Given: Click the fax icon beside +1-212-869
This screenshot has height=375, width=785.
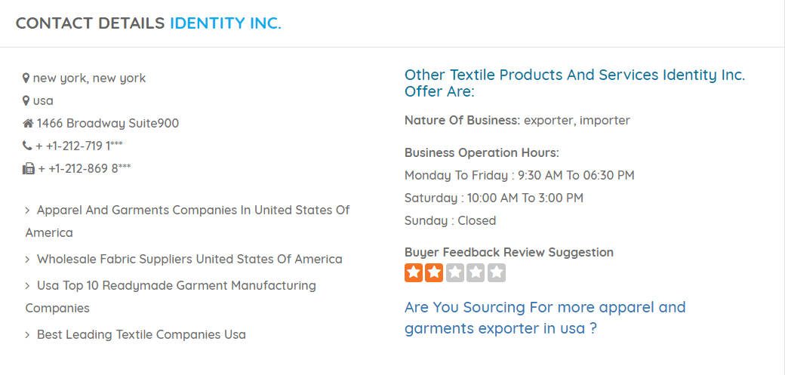Looking at the screenshot, I should [x=29, y=169].
